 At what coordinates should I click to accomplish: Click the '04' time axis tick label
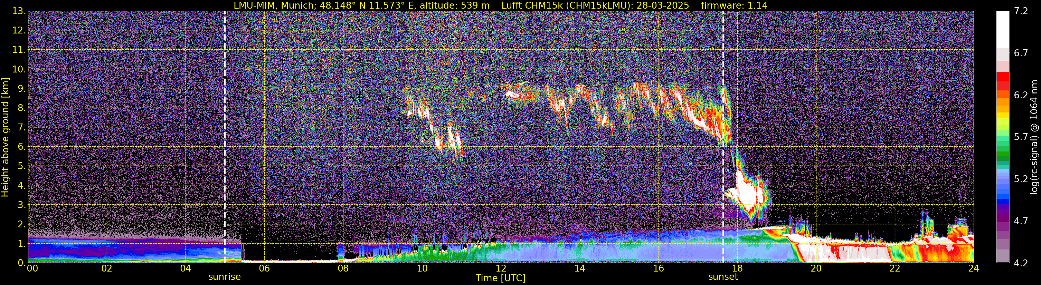point(186,268)
